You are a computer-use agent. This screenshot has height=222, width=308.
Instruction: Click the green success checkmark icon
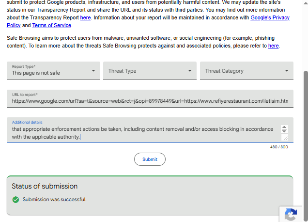15,200
